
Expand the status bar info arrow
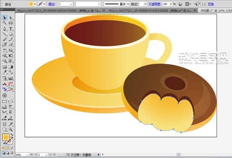click(99, 154)
